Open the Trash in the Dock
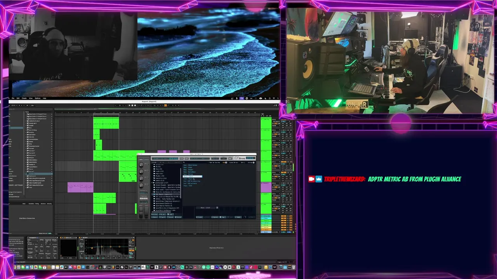The width and height of the screenshot is (497, 279). click(x=294, y=267)
